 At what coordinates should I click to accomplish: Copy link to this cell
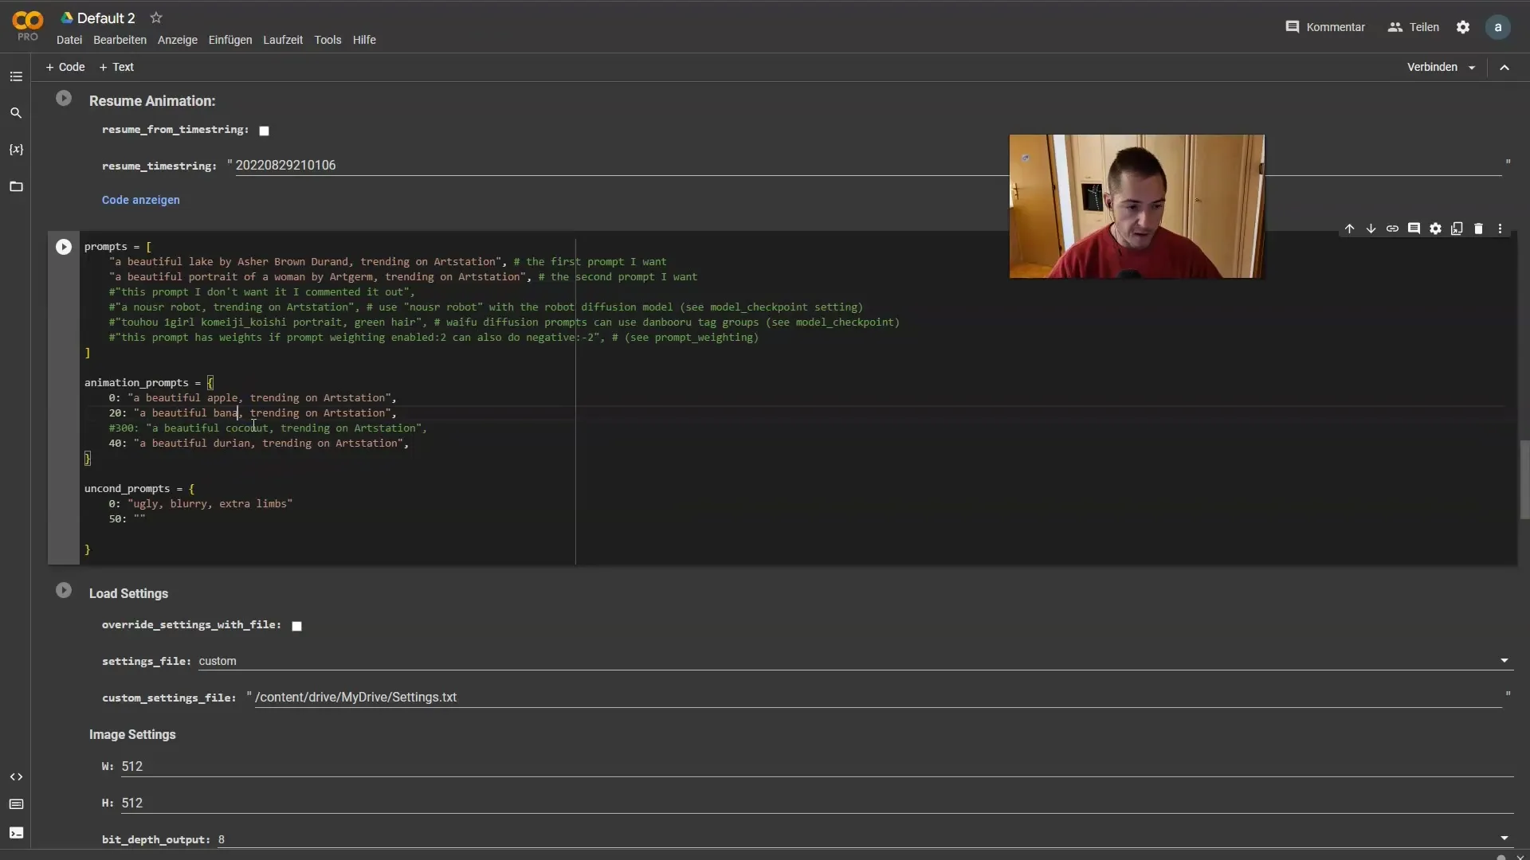point(1392,229)
